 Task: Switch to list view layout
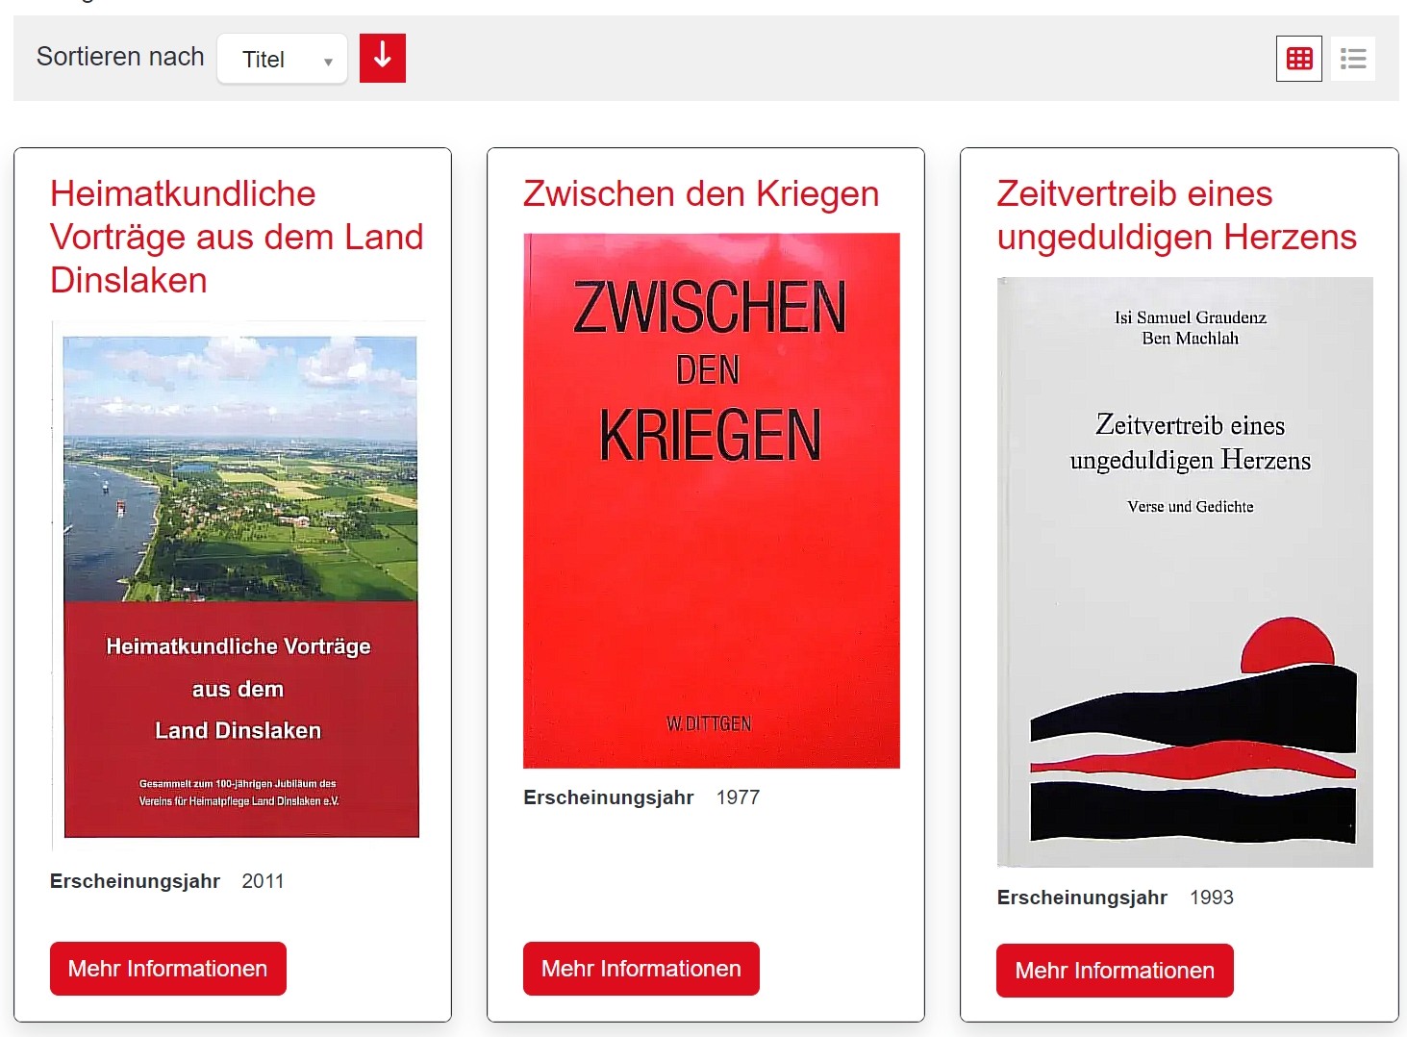tap(1353, 59)
